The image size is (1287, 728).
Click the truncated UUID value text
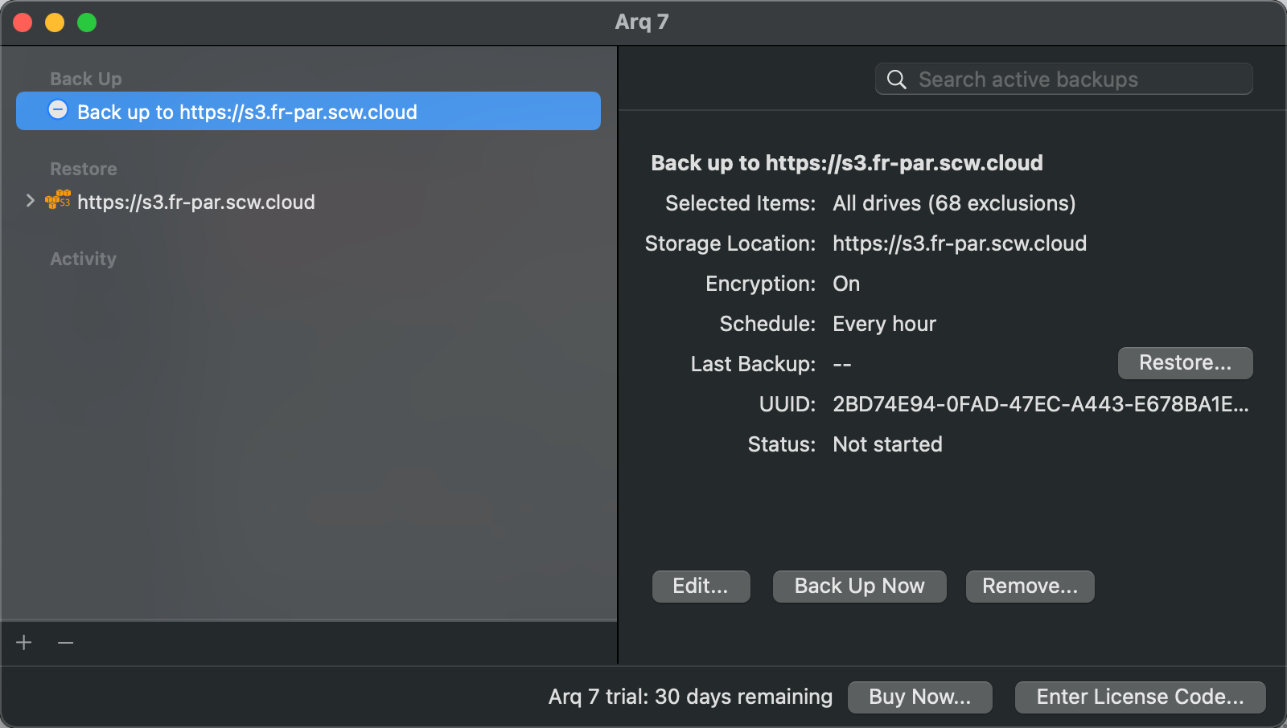pos(1040,404)
